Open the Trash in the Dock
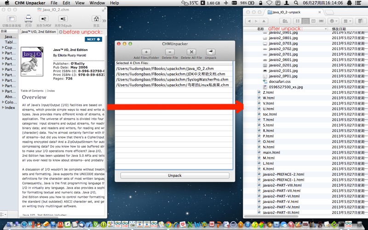 [359, 224]
